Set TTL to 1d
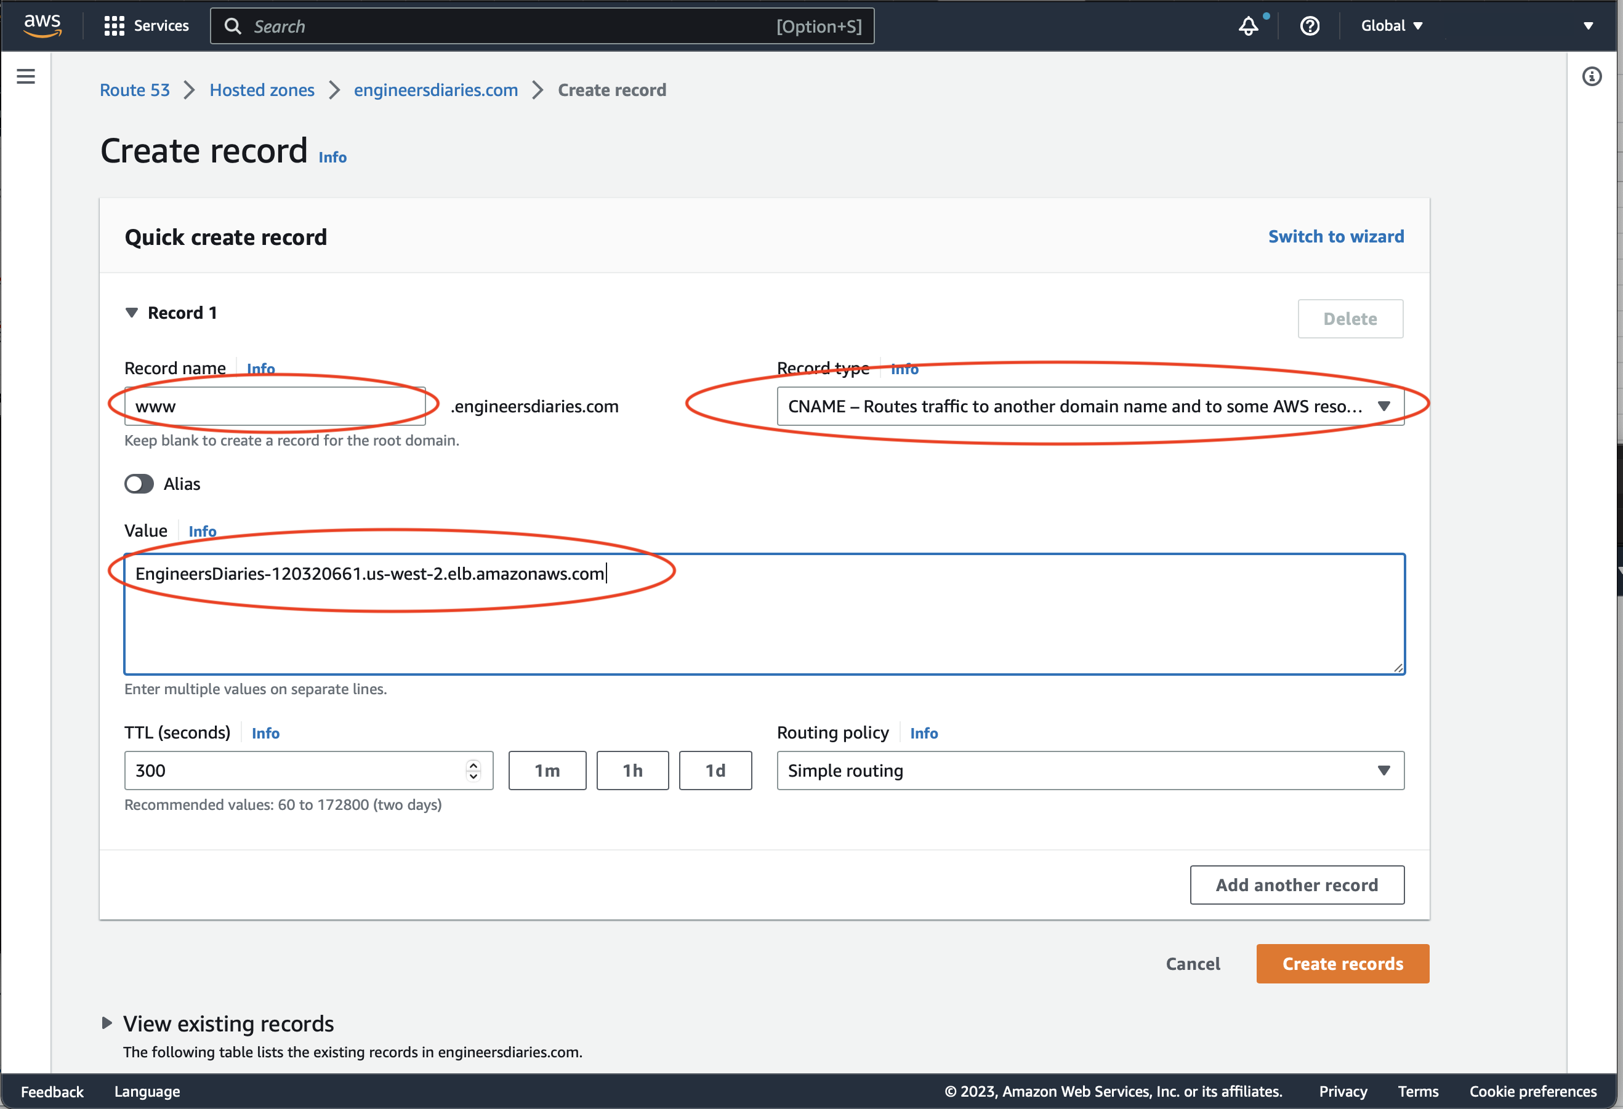1623x1109 pixels. click(x=715, y=771)
